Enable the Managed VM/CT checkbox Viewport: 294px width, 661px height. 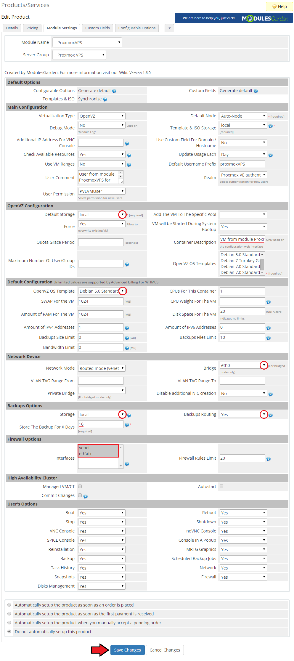coord(80,486)
